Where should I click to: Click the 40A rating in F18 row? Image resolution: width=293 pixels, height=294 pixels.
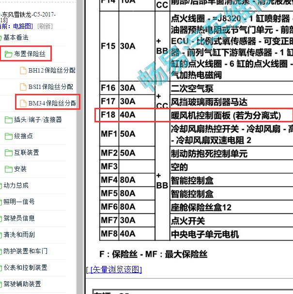tap(137, 115)
